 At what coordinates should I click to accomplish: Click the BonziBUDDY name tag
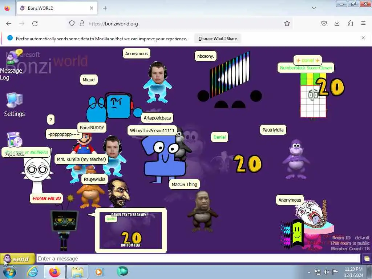point(92,128)
